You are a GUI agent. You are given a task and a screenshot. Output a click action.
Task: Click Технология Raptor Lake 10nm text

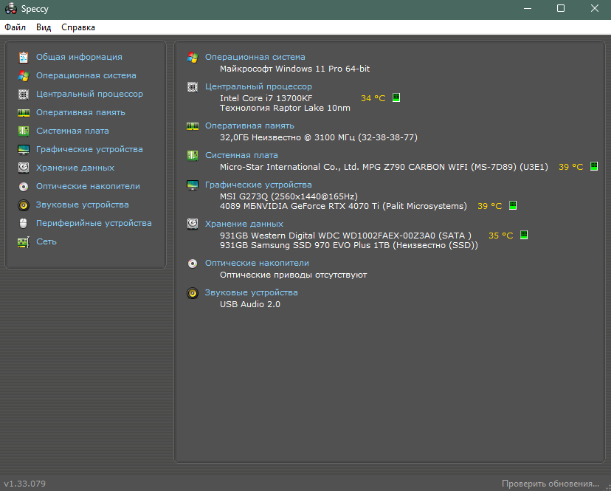click(286, 108)
